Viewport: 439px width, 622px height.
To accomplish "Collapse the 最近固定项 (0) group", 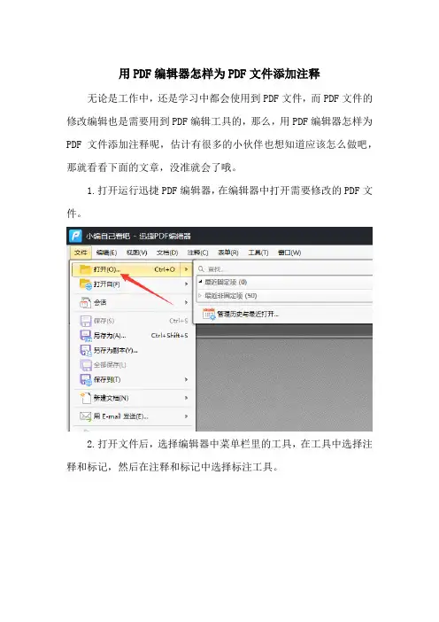I will pos(201,282).
